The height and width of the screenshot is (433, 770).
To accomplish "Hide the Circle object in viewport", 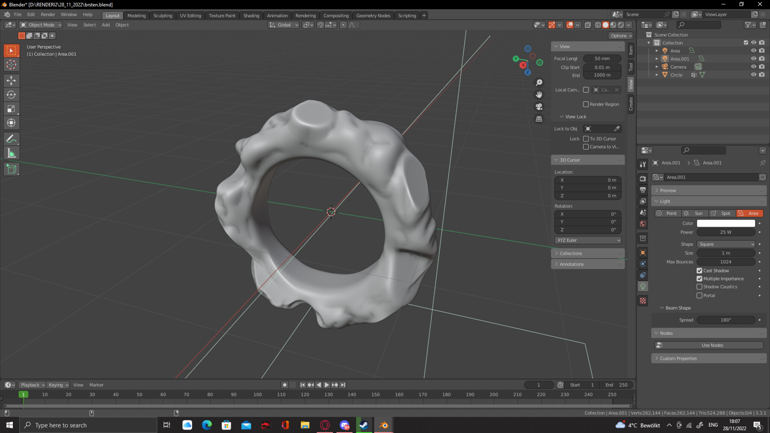I will pos(754,74).
